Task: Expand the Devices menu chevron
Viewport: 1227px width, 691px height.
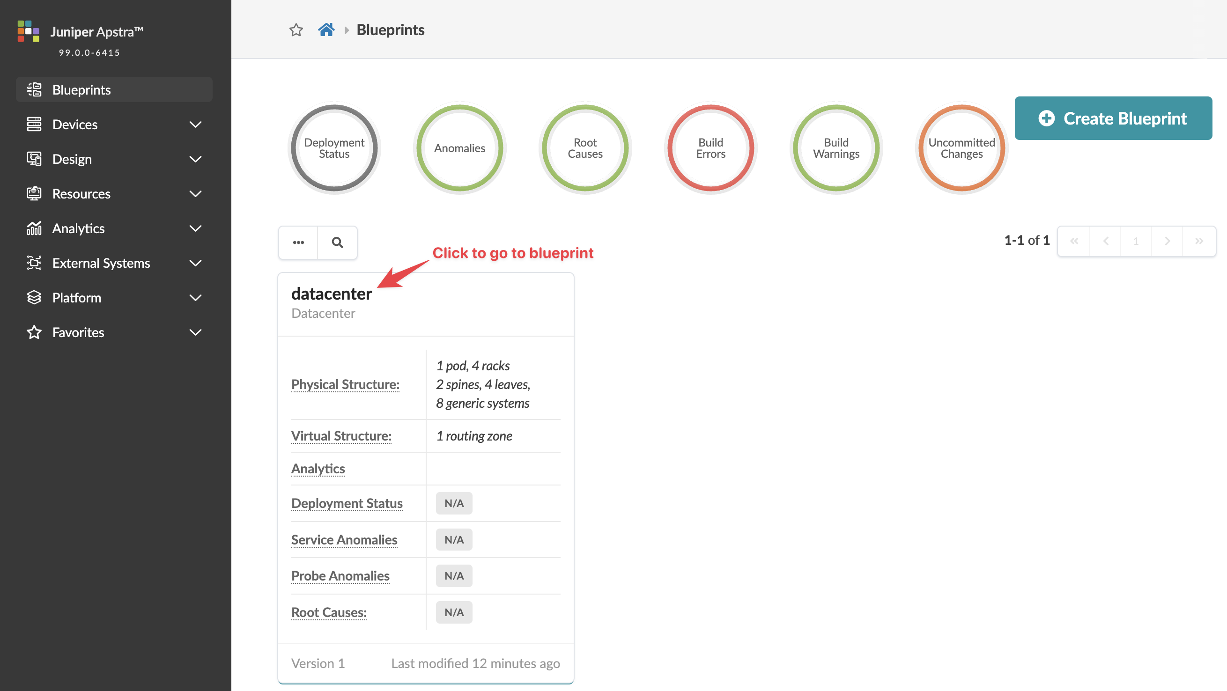Action: point(195,124)
